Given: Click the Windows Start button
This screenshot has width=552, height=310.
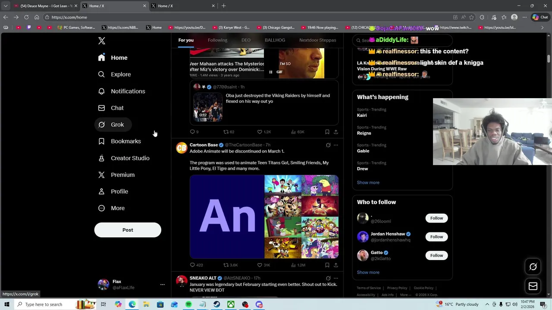Looking at the screenshot, I should [x=6, y=304].
